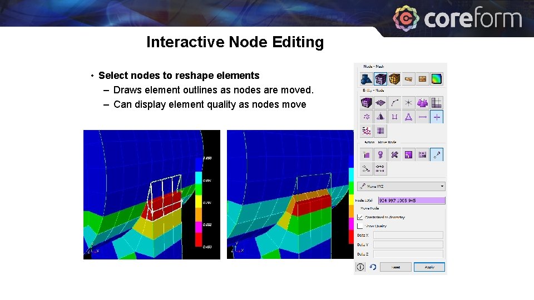Viewport: 534px width, 300px height.
Task: Select the purple pin action icon
Action: [380, 155]
